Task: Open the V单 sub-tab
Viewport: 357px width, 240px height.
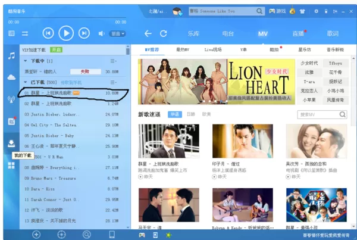Action: tap(243, 49)
